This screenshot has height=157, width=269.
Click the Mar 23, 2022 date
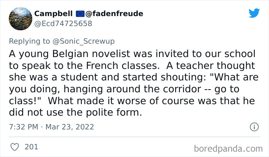point(70,127)
